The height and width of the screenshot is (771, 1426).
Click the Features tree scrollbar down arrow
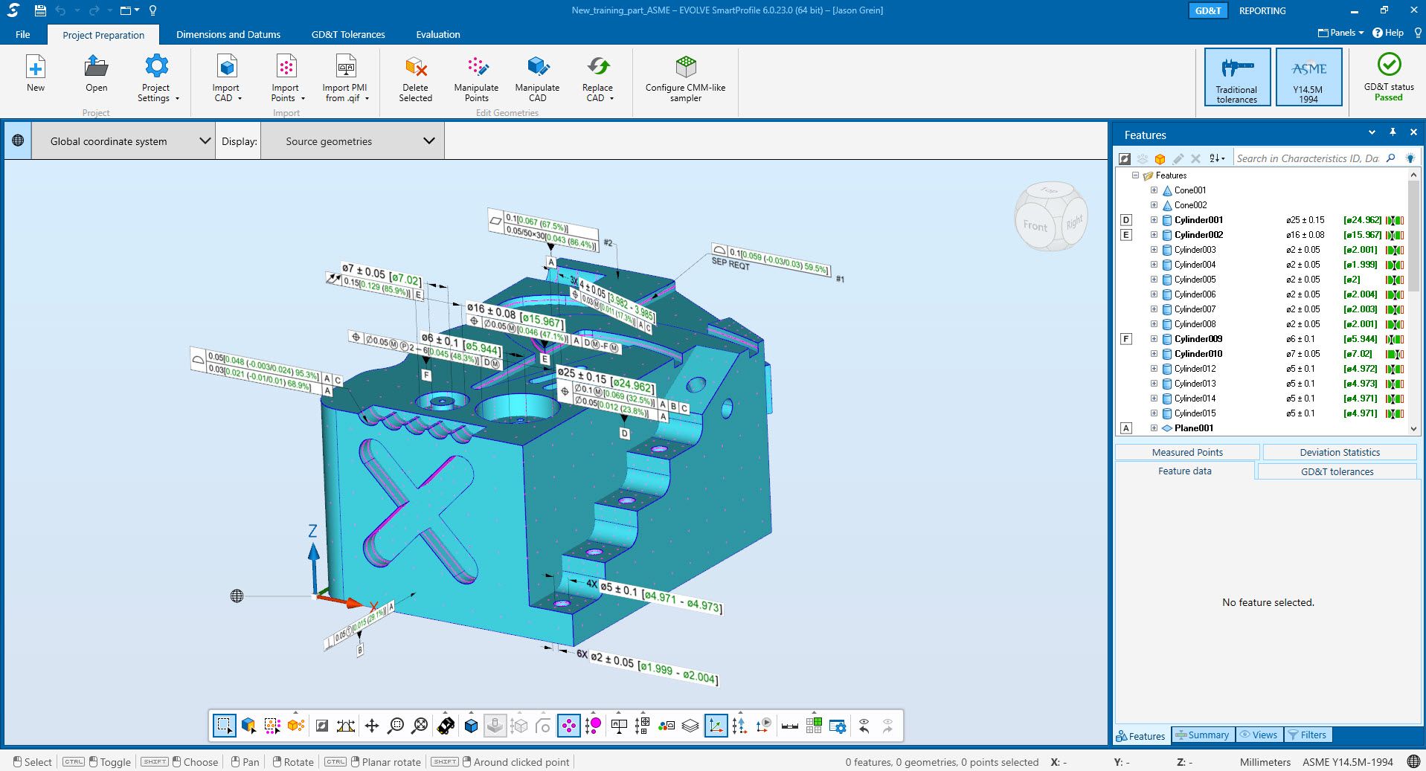pyautogui.click(x=1414, y=429)
